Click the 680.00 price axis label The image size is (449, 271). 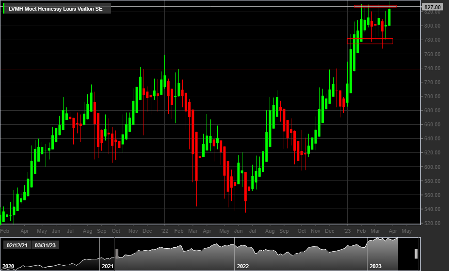[433, 110]
